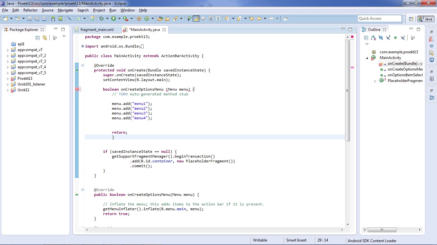
Task: Close the MainActivity.java tab
Action: 164,30
